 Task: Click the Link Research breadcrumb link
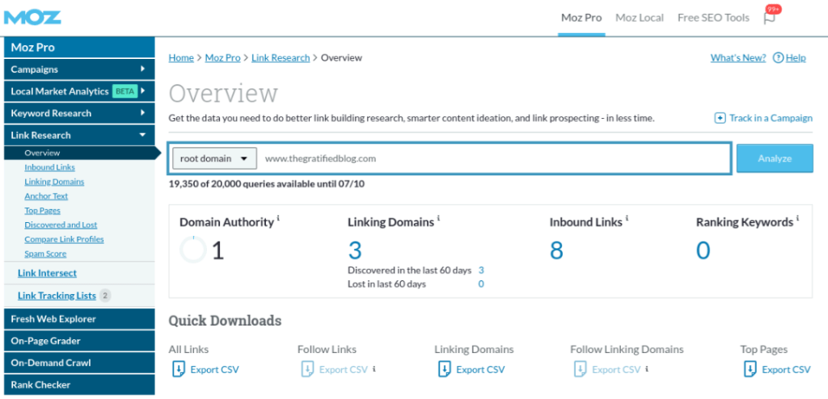pyautogui.click(x=281, y=58)
